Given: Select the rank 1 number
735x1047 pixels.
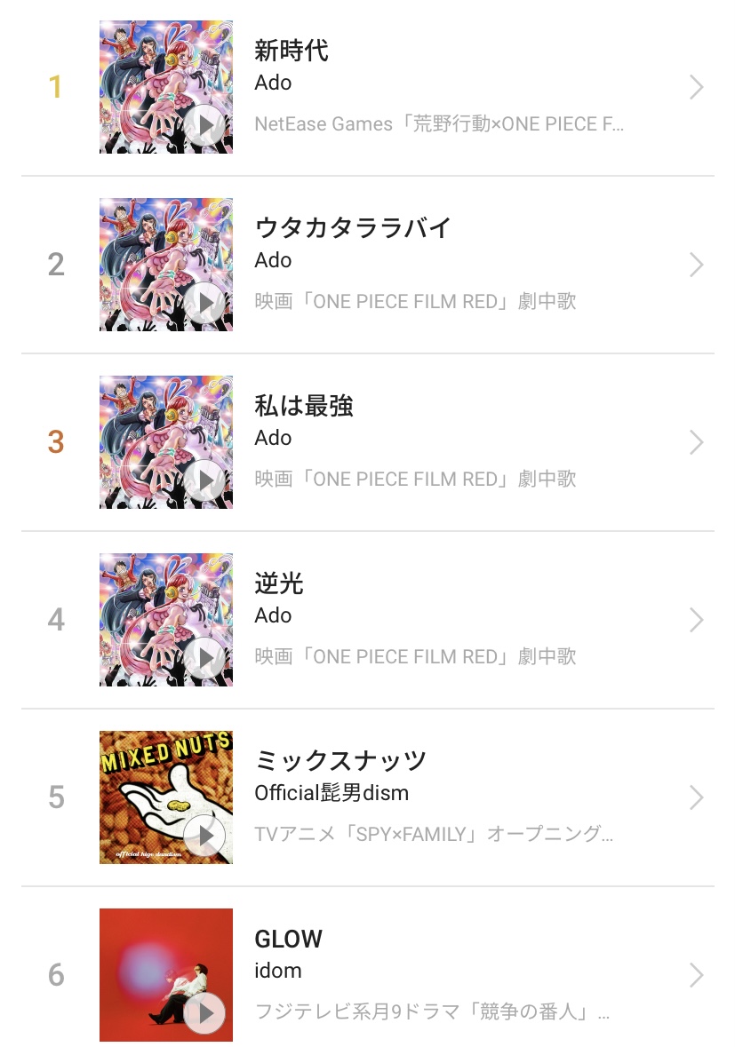Looking at the screenshot, I should [56, 87].
